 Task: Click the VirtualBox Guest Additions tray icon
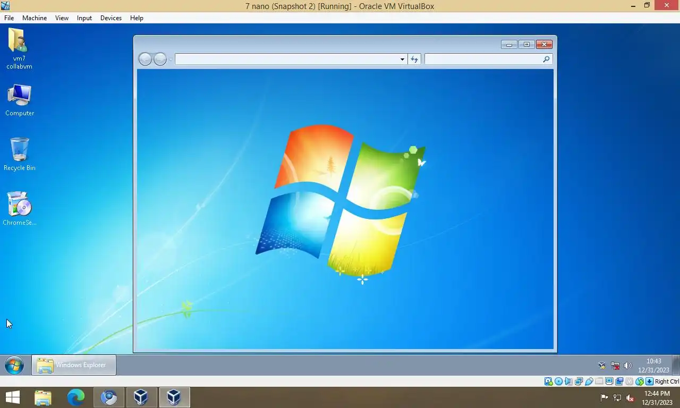[x=602, y=365]
